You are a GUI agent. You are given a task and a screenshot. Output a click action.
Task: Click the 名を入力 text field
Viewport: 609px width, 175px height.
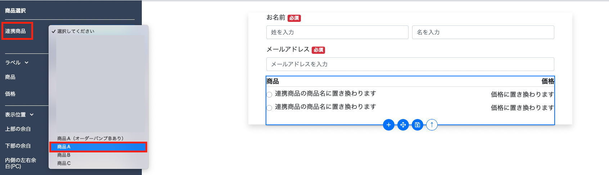(x=483, y=32)
